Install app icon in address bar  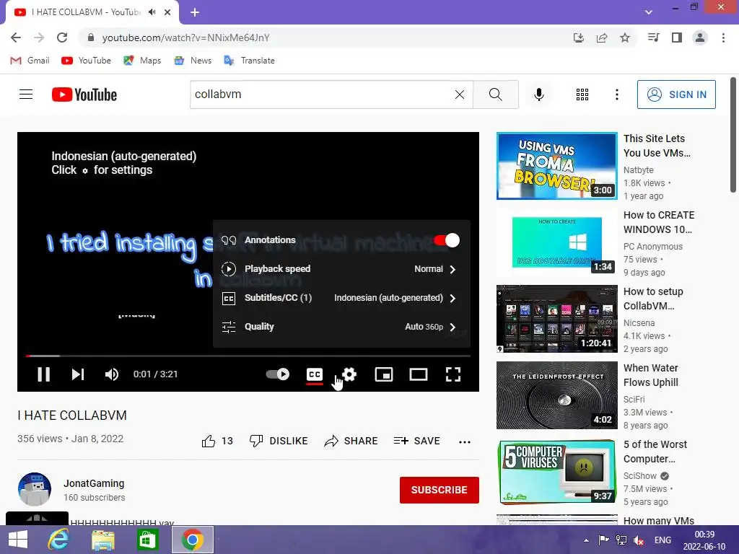(578, 38)
